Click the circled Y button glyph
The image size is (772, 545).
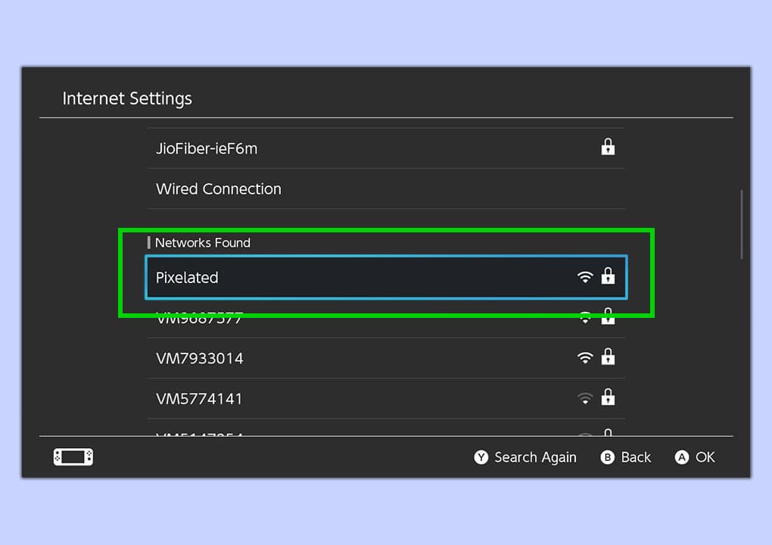click(x=481, y=457)
